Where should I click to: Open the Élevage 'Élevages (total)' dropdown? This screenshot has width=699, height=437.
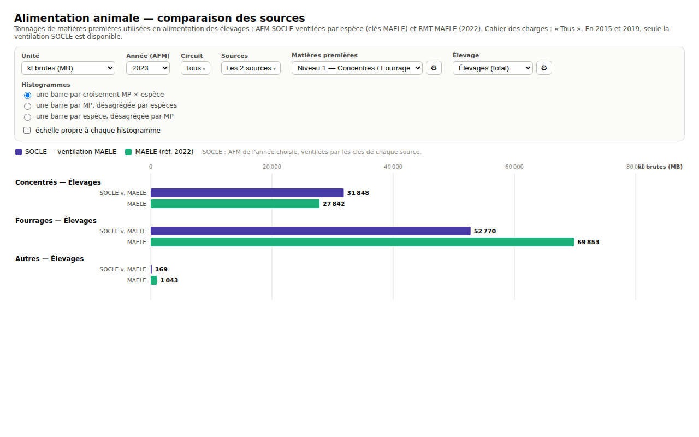(493, 68)
